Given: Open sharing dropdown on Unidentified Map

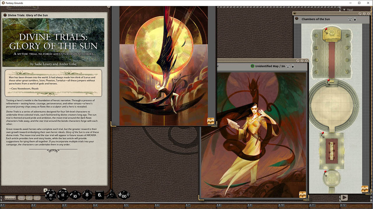Looking at the screenshot, I should pos(288,66).
